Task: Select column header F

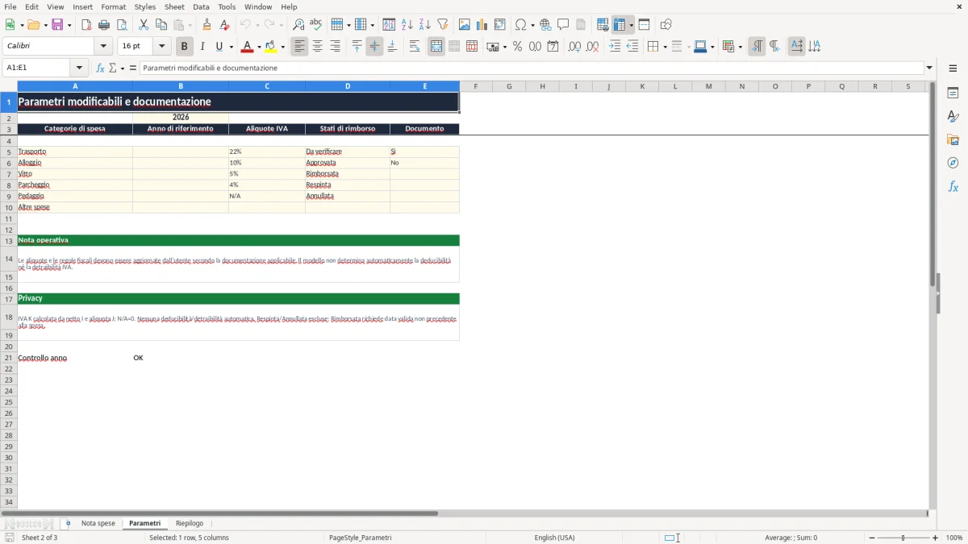Action: (476, 86)
